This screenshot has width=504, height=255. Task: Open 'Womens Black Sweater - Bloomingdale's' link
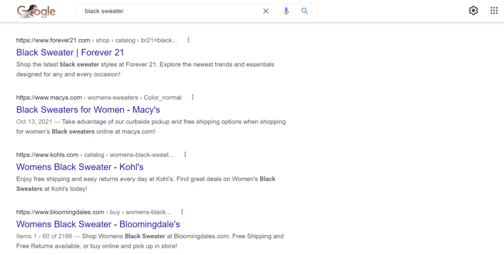[98, 224]
